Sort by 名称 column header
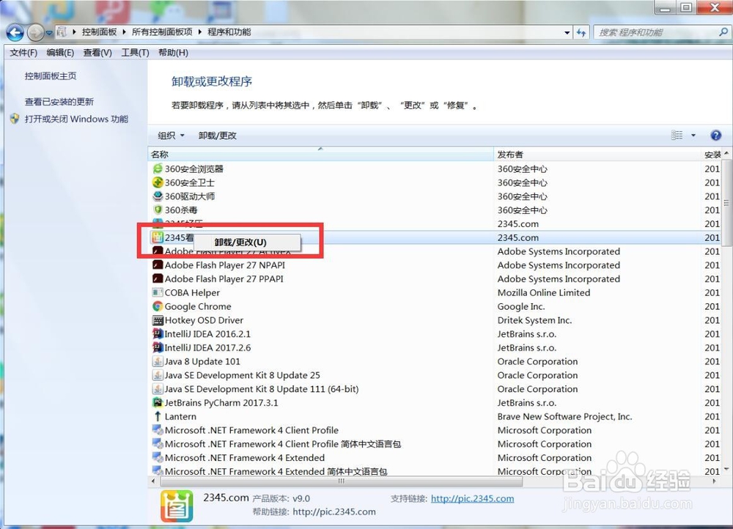This screenshot has width=733, height=529. pos(321,154)
